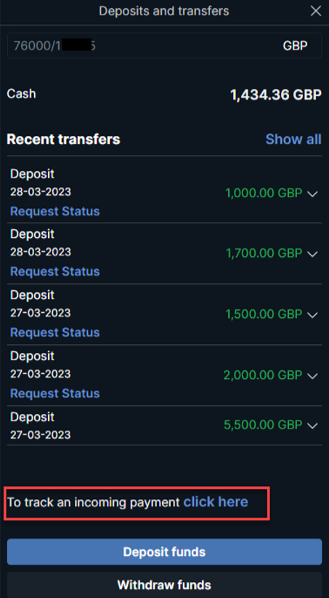The width and height of the screenshot is (329, 598).
Task: Expand the 1,700.00 GBP deposit chevron
Action: (312, 254)
